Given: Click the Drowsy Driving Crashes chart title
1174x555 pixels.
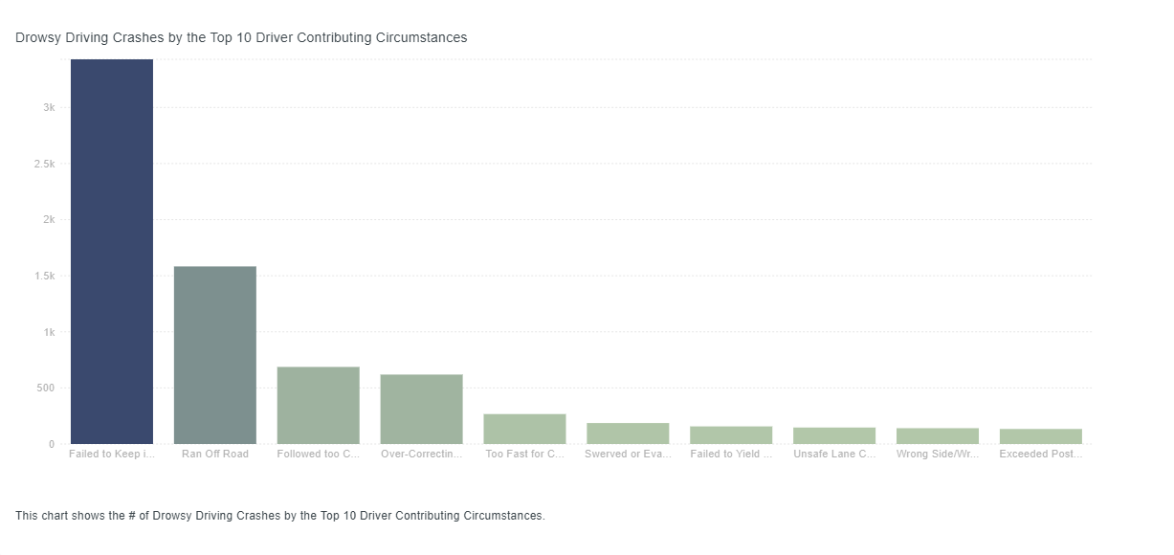Looking at the screenshot, I should click(x=241, y=38).
